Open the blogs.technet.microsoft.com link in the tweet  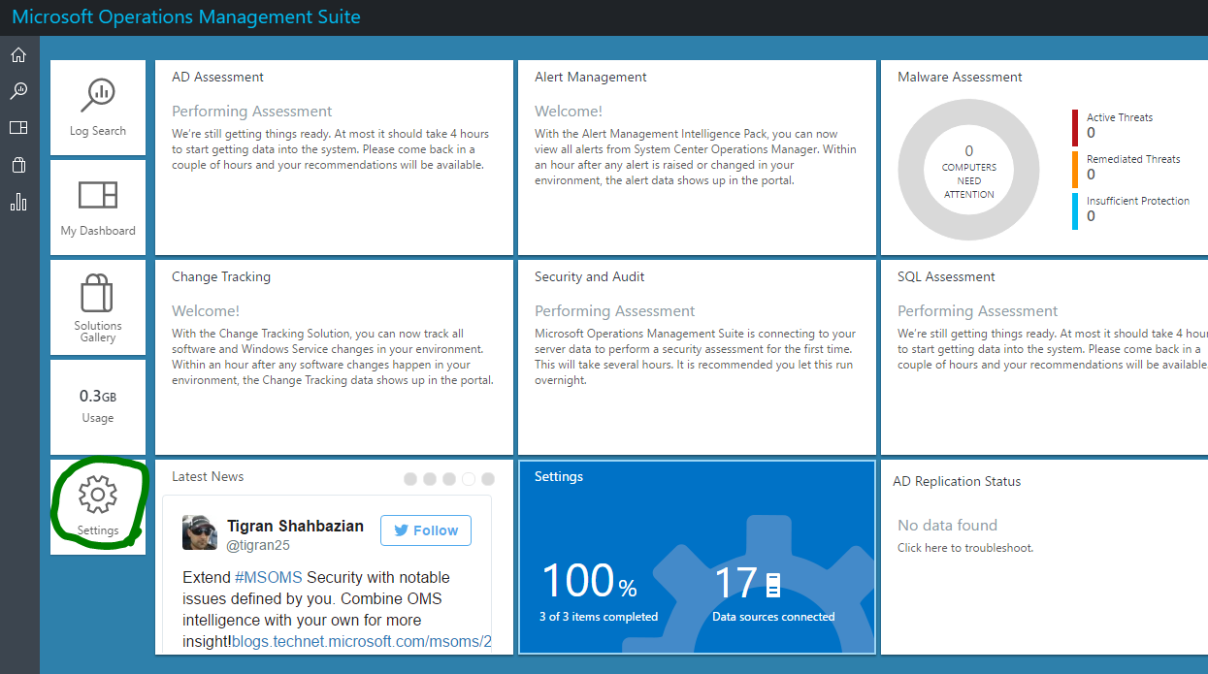pyautogui.click(x=361, y=641)
